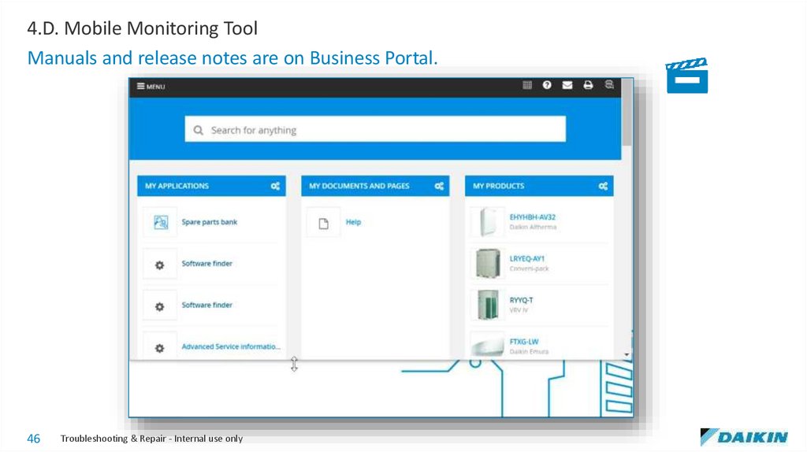Click the MY PRODUCTS panel header
This screenshot has height=452, width=807.
(539, 186)
